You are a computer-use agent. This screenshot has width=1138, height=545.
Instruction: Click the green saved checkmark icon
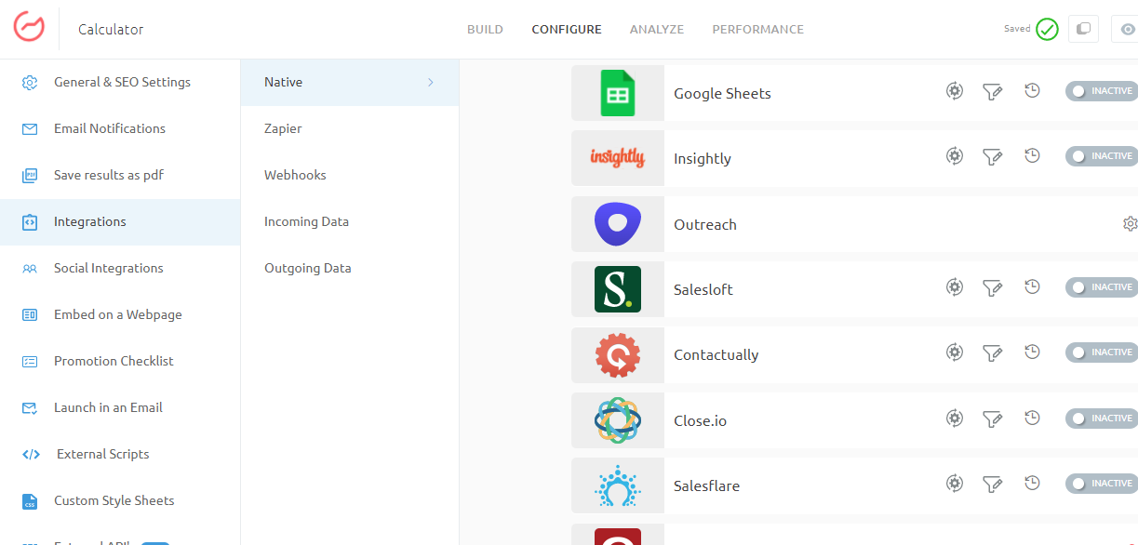(1047, 29)
